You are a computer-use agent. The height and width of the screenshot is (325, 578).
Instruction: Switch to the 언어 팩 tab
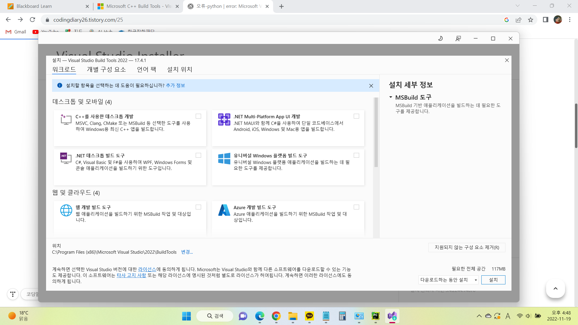tap(146, 70)
